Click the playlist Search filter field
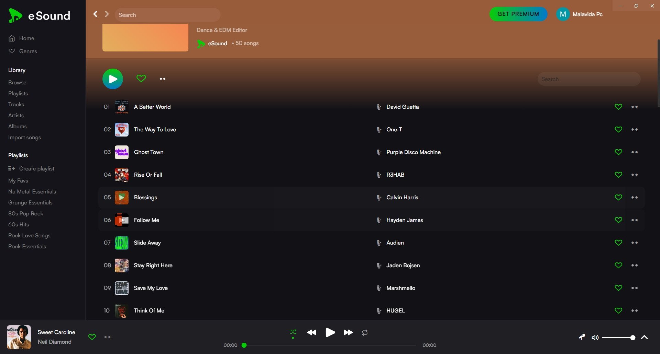Image resolution: width=660 pixels, height=354 pixels. (x=589, y=79)
